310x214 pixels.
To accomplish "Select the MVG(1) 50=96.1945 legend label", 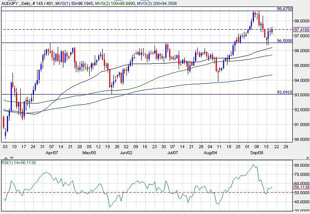I will pos(74,3).
